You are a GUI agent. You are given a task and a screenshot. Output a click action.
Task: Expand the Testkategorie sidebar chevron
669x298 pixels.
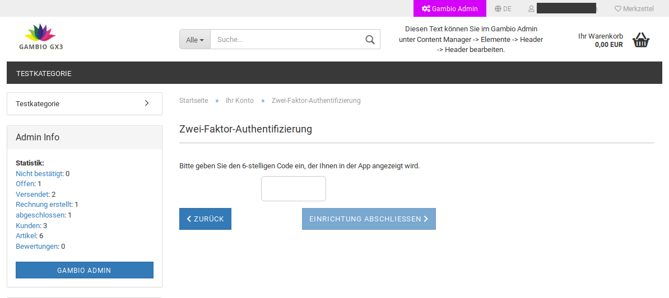pos(147,103)
